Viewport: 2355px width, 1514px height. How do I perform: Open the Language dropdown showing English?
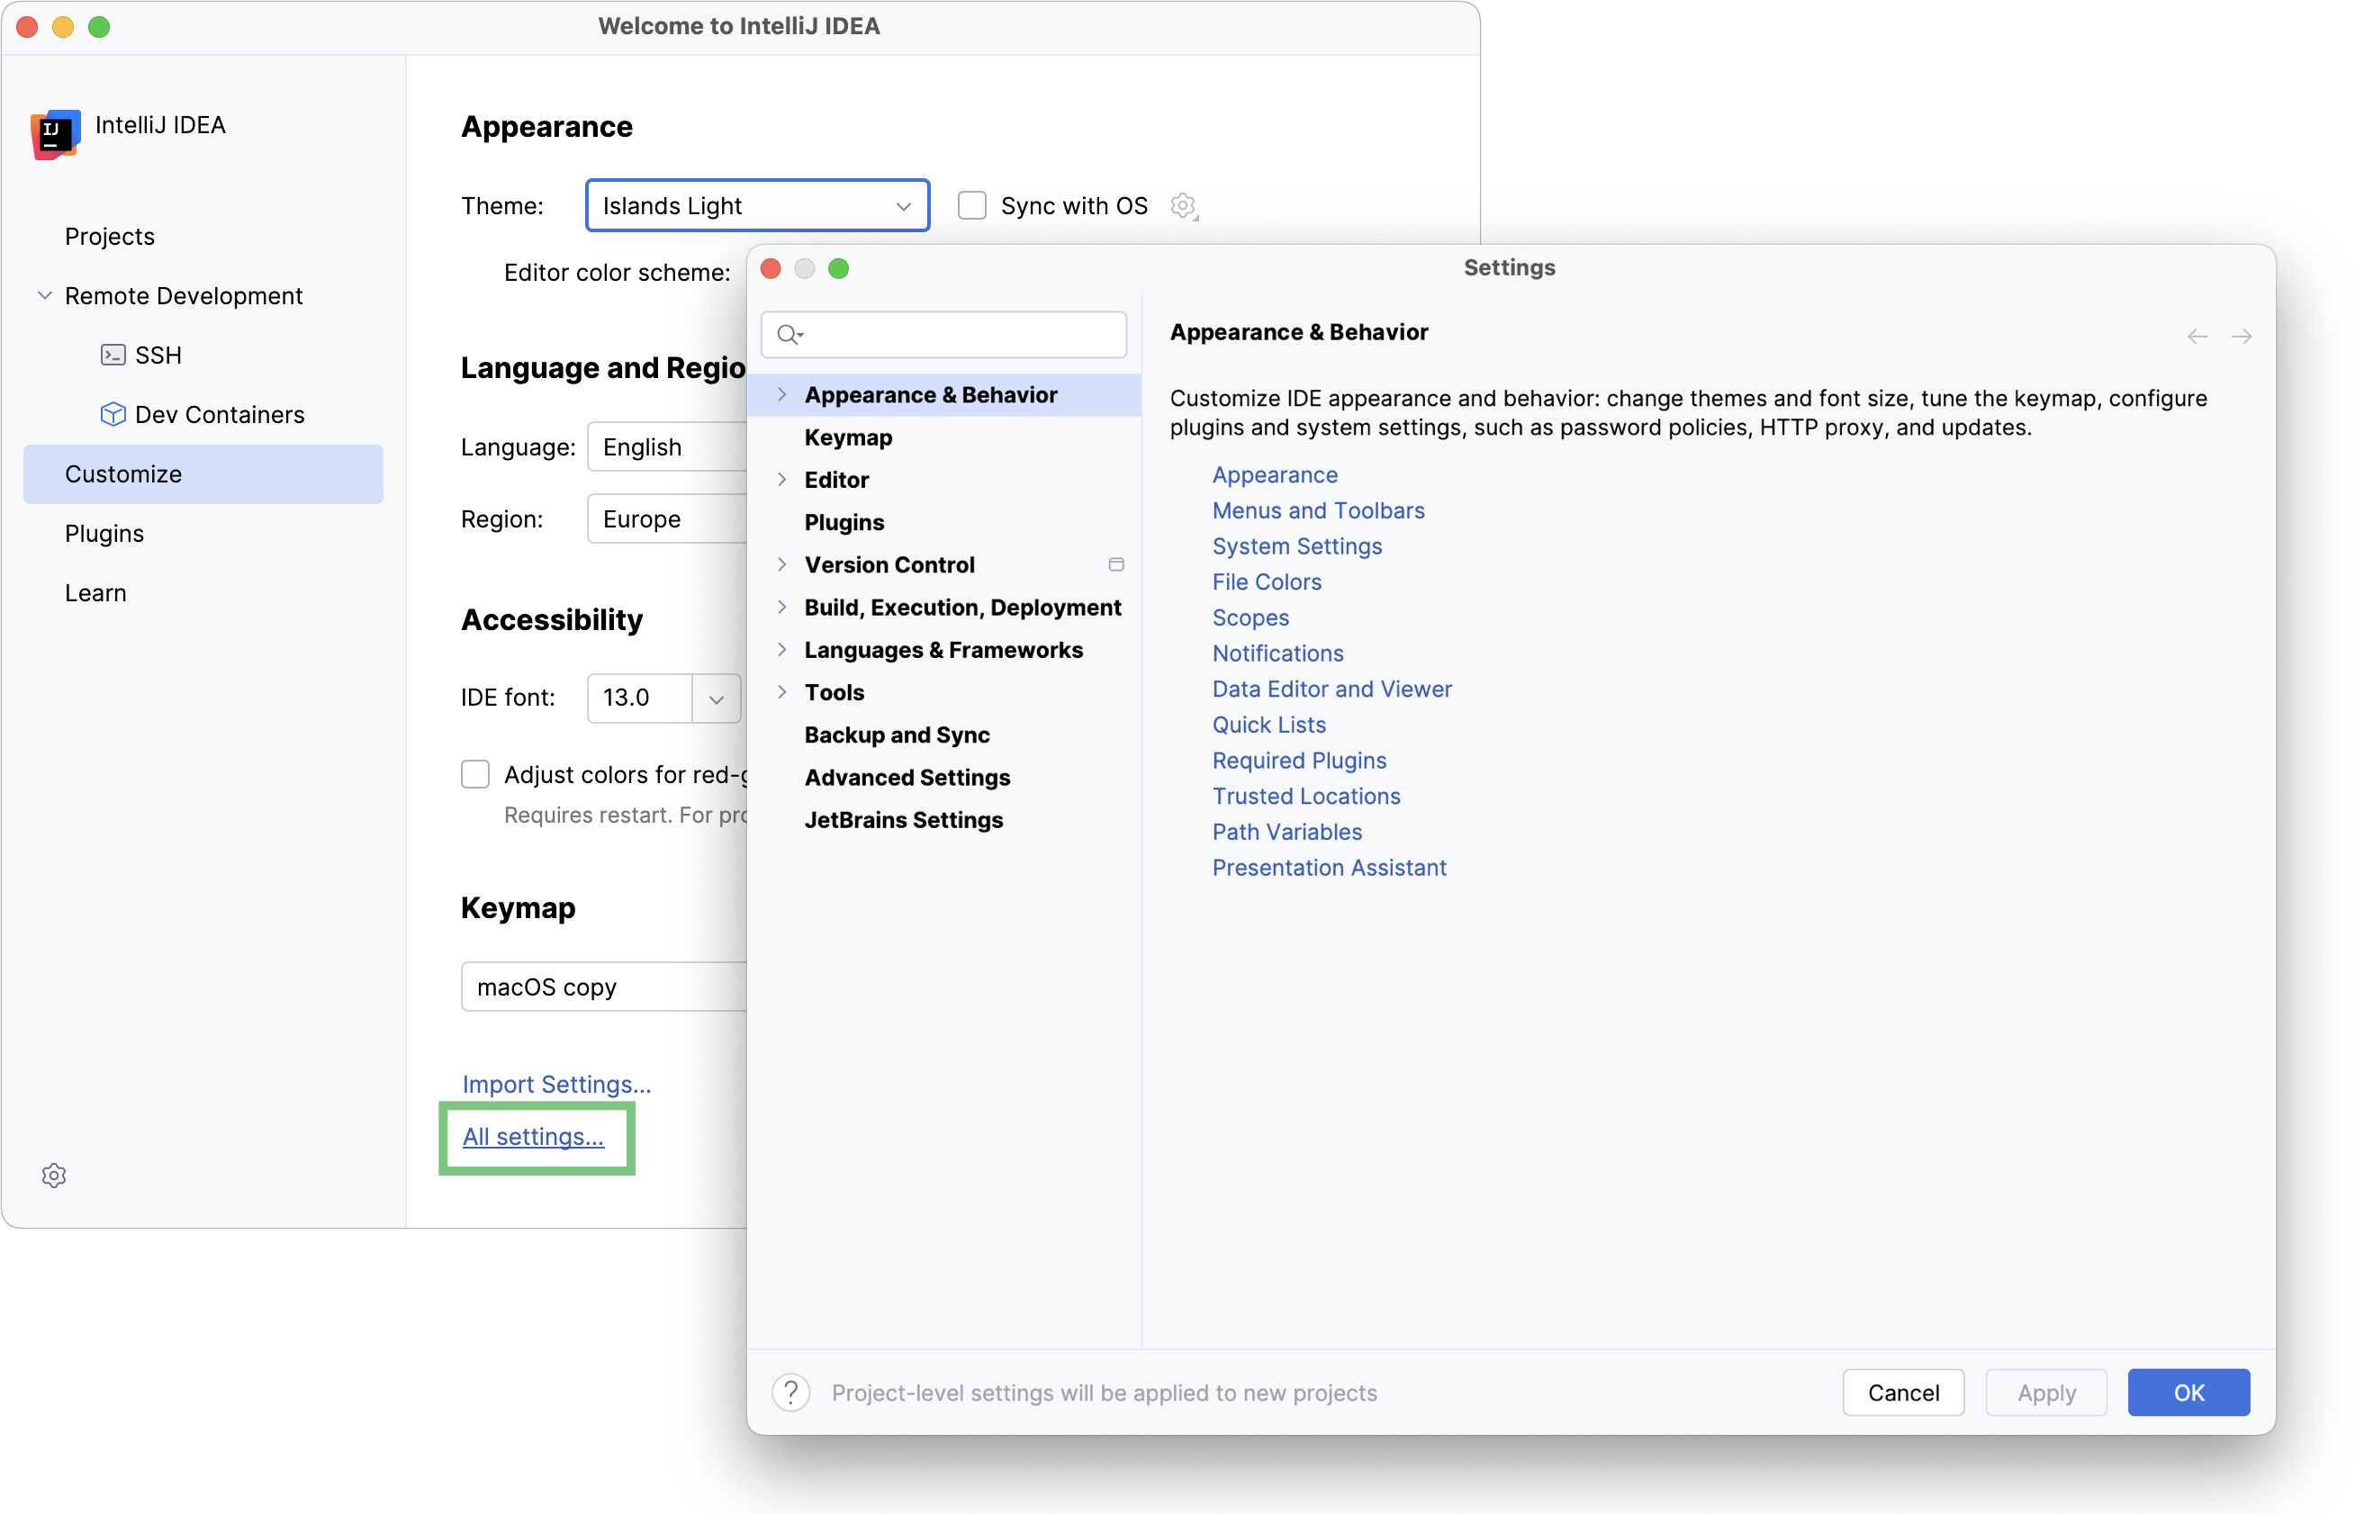[668, 447]
